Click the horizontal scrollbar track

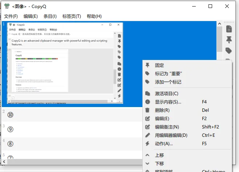tap(75, 161)
